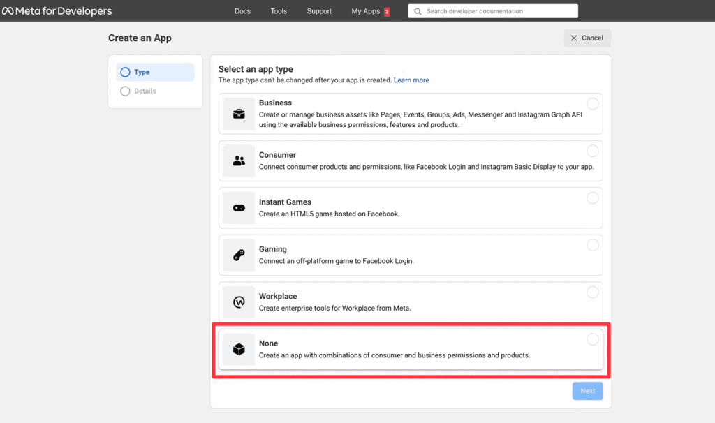
Task: Click the search magnifier icon
Action: coord(417,10)
